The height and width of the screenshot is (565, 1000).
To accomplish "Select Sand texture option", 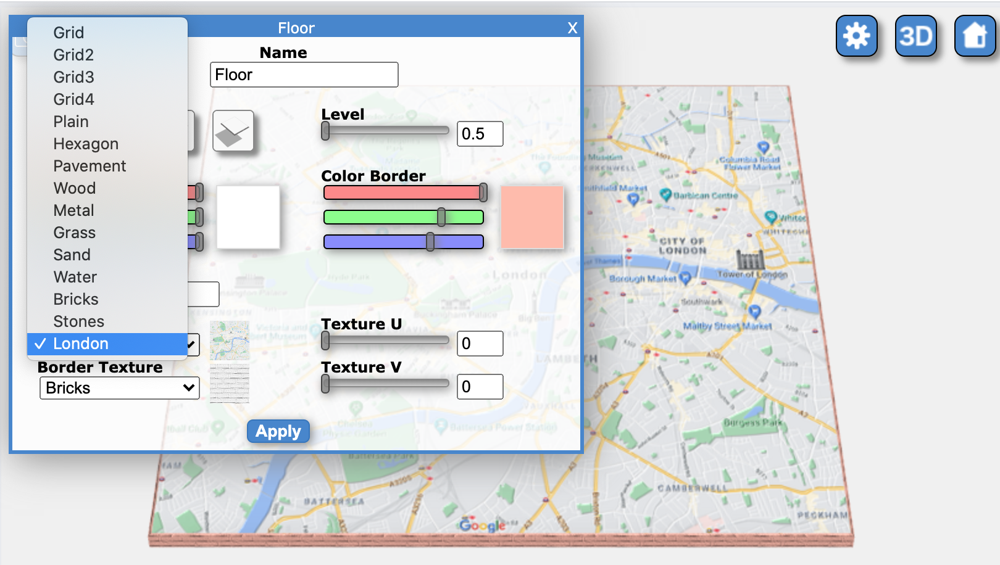I will tap(107, 255).
